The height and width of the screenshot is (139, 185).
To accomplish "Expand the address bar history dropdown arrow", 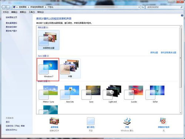I will [139, 7].
